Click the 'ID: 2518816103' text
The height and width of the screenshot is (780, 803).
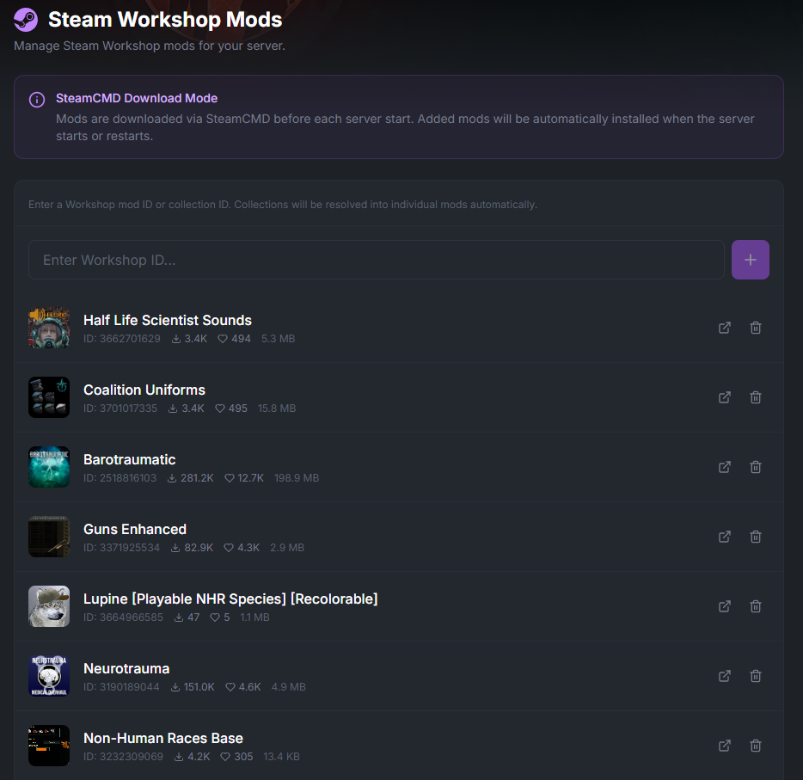coord(120,478)
